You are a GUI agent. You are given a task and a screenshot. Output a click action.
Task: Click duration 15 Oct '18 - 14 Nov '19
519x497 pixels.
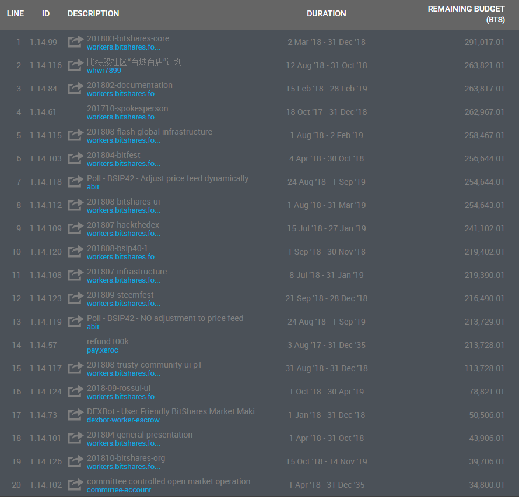[x=327, y=461]
